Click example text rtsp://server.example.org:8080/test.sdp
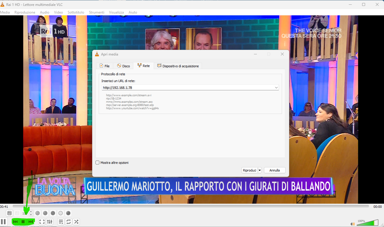 pyautogui.click(x=130, y=105)
